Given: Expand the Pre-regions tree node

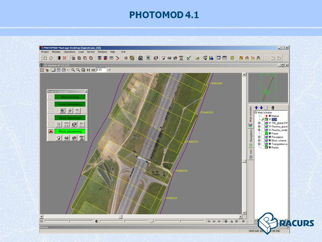Looking at the screenshot, I should point(259,137).
